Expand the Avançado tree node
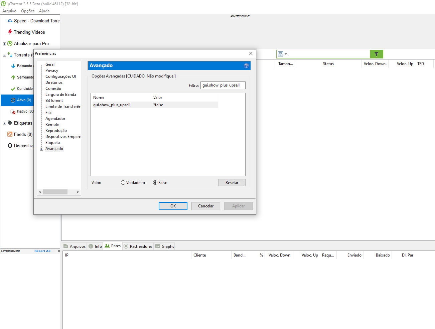 point(42,149)
